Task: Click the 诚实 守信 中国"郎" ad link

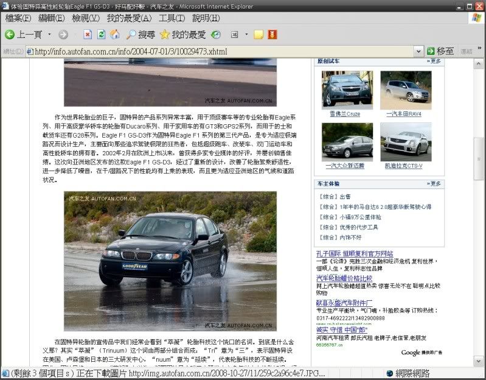Action: (x=342, y=329)
